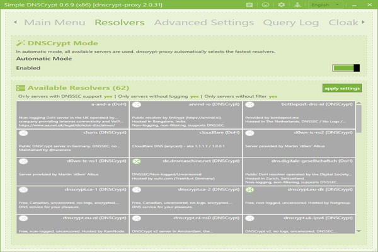Go to the Main Menu tab

coord(54,23)
